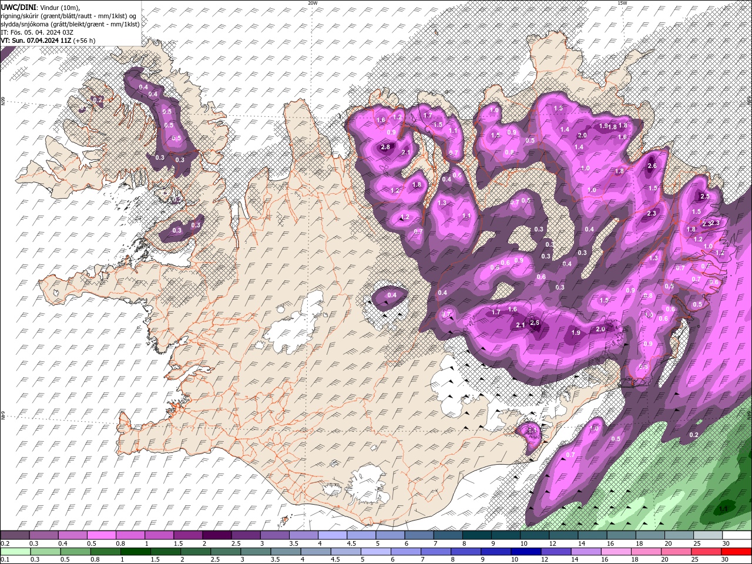Pick the dark purple upper swatch labeled 2
Screen dimensions: 752x564
tap(217, 535)
